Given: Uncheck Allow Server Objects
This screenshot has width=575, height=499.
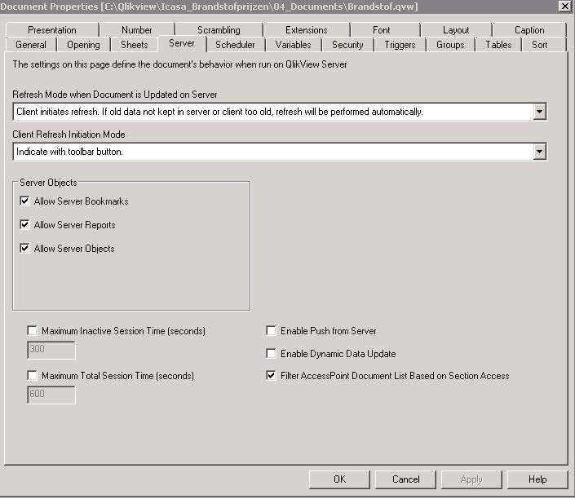Looking at the screenshot, I should 24,248.
